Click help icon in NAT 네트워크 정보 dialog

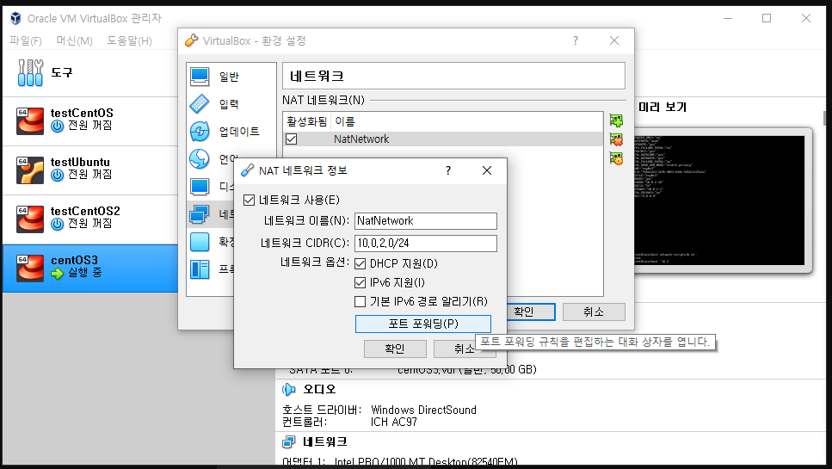[448, 170]
